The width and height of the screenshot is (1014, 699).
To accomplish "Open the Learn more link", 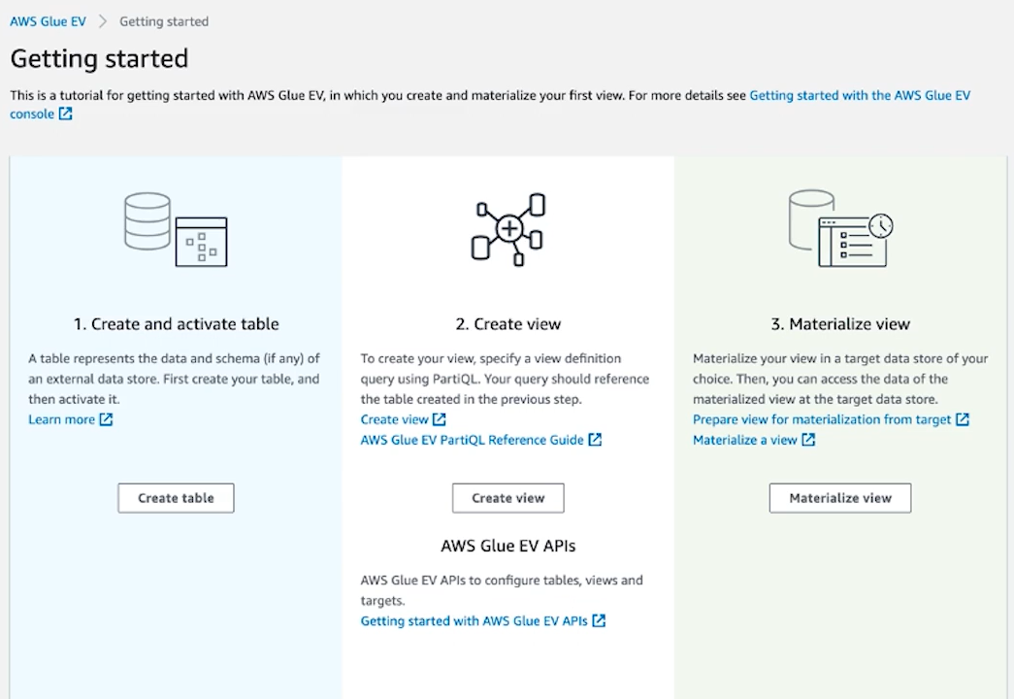I will tap(61, 419).
